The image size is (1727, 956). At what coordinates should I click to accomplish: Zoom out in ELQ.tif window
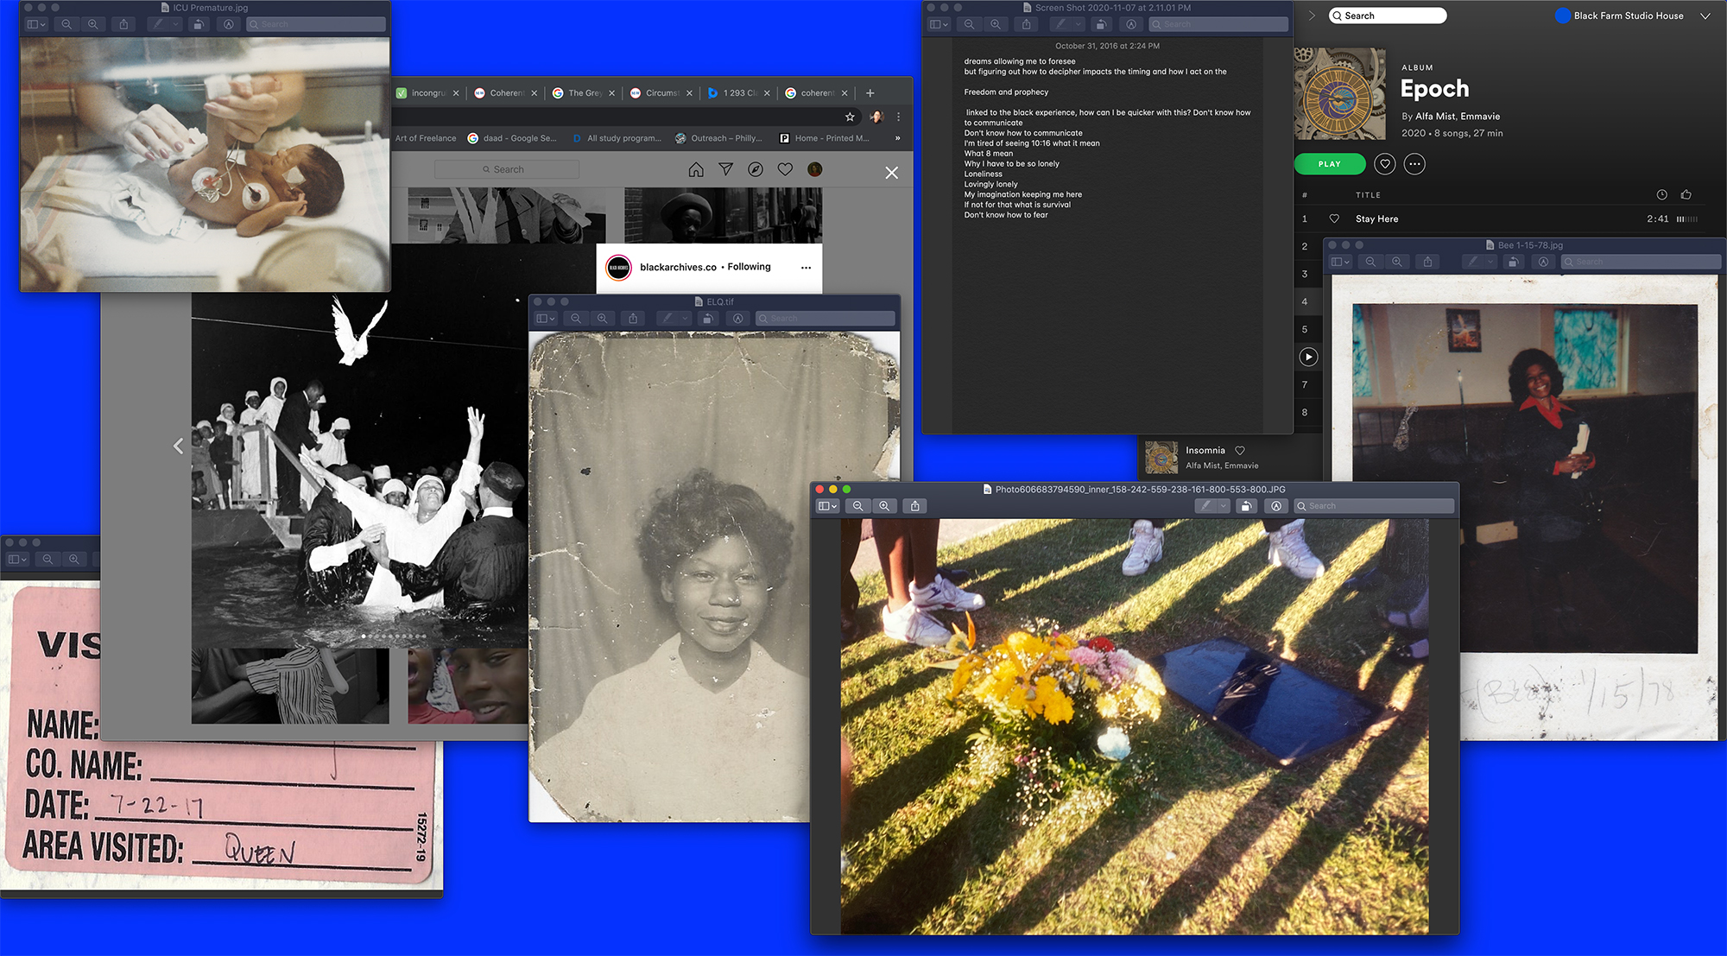point(576,319)
